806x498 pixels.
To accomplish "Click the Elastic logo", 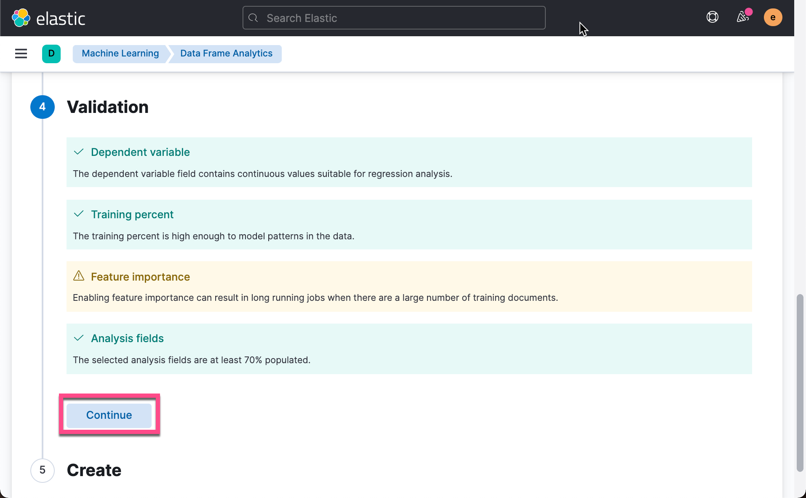I will pyautogui.click(x=49, y=17).
